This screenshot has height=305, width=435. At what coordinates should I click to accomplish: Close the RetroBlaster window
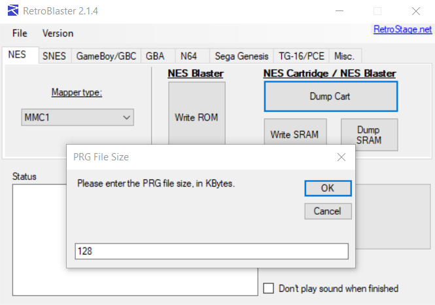(x=416, y=11)
